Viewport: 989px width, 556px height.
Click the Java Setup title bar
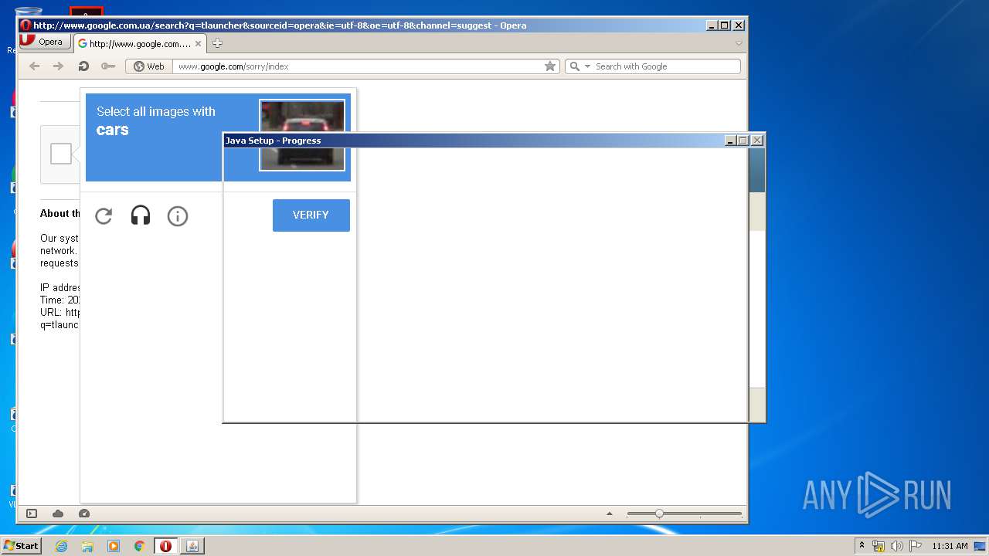click(473, 141)
